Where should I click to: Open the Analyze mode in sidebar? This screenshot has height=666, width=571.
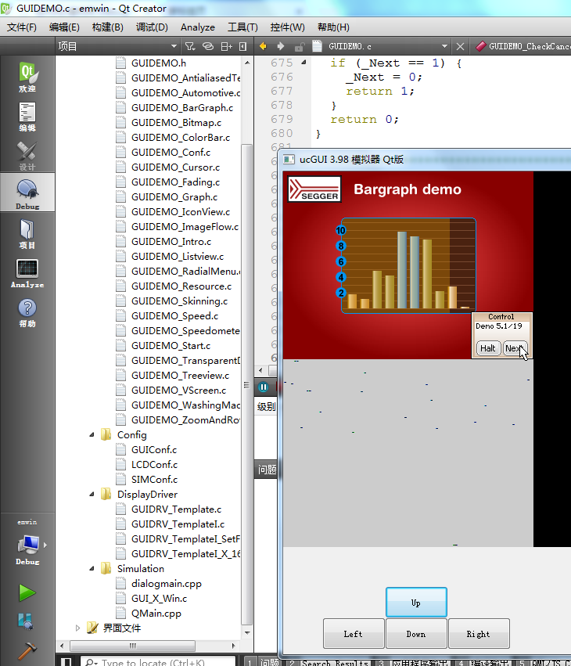click(x=27, y=273)
